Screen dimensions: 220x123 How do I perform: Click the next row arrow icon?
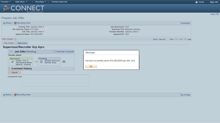coord(185,39)
